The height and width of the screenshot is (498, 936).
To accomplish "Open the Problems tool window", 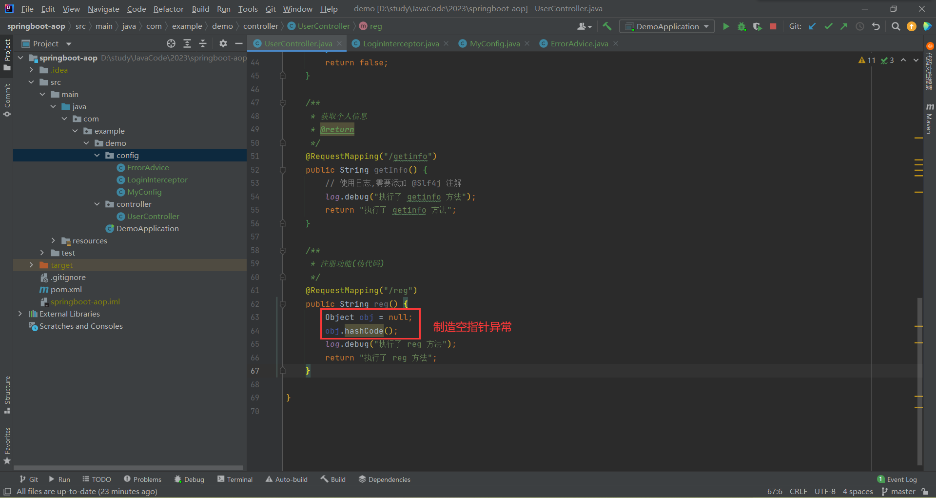I will 142,479.
